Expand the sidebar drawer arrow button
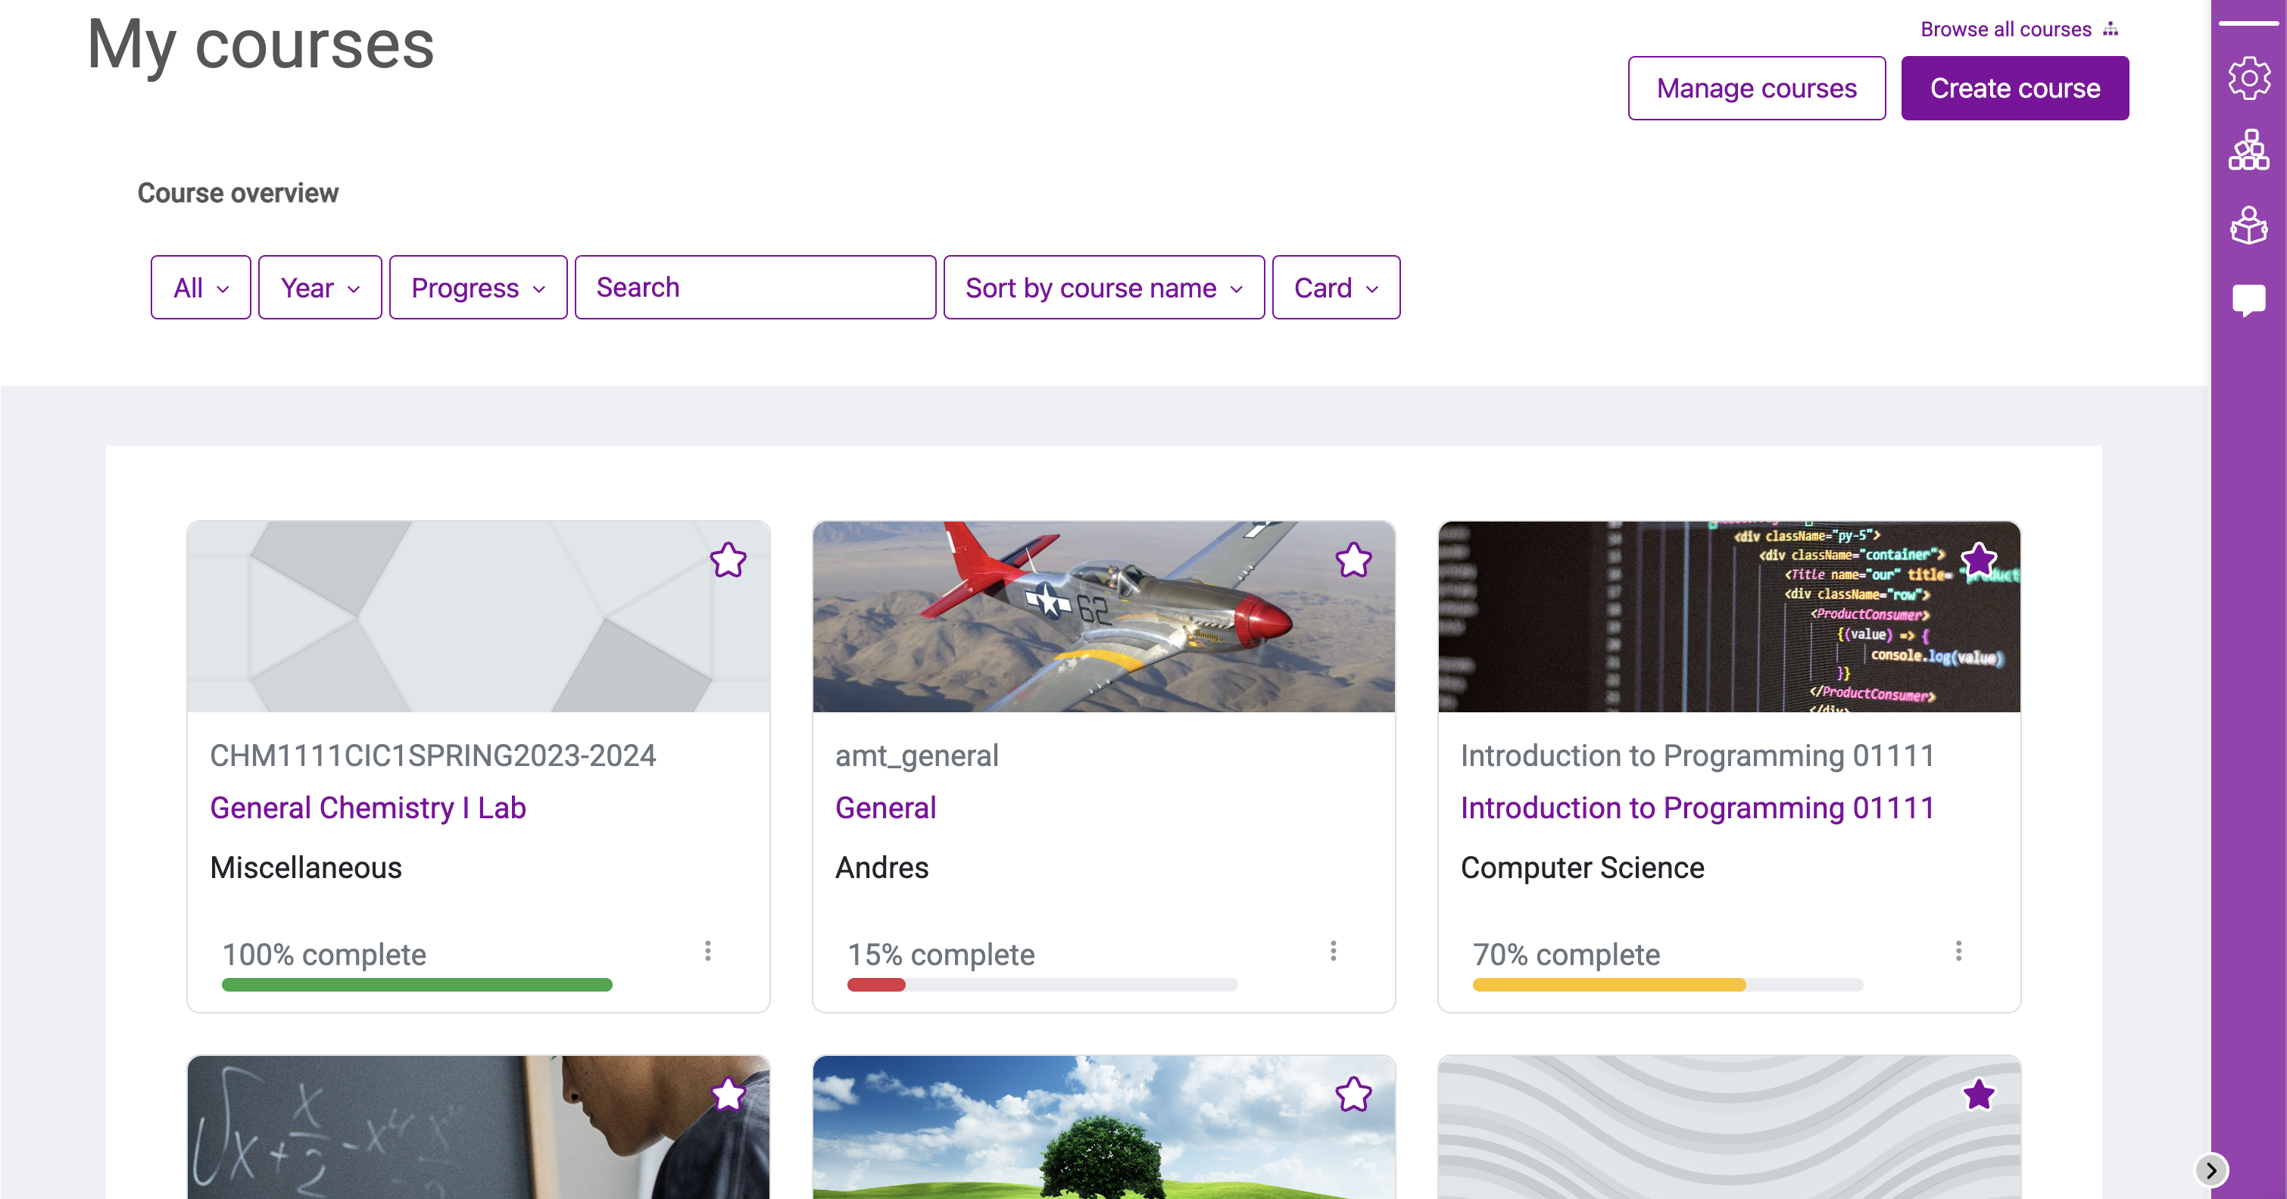 (2211, 1169)
